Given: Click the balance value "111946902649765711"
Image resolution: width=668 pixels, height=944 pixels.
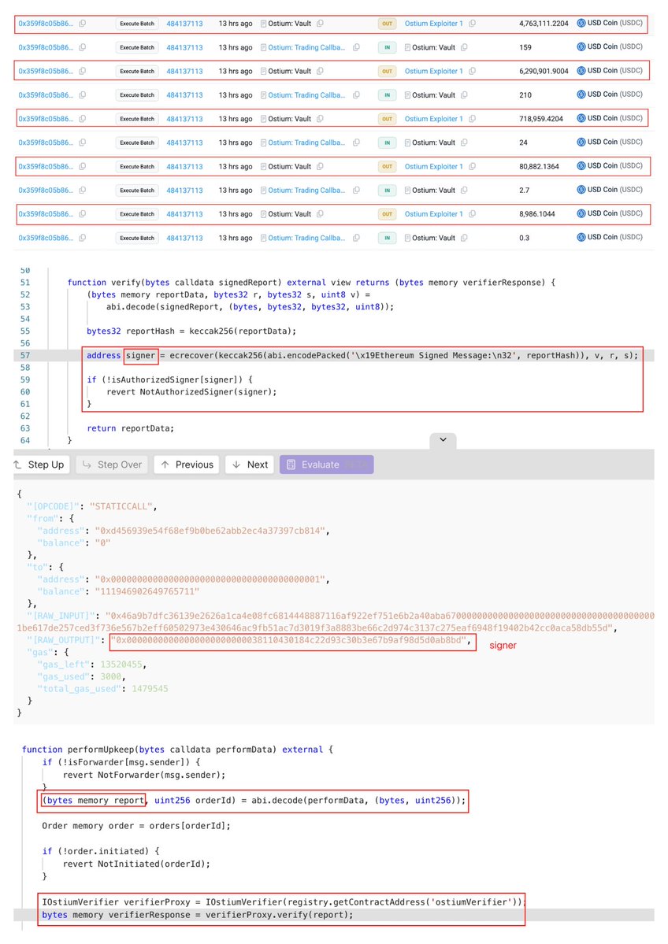Looking at the screenshot, I should 147,591.
